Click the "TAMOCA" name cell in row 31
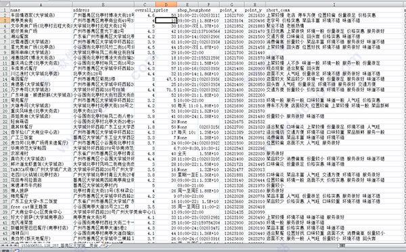This screenshot has width=406, height=252. tap(41, 170)
